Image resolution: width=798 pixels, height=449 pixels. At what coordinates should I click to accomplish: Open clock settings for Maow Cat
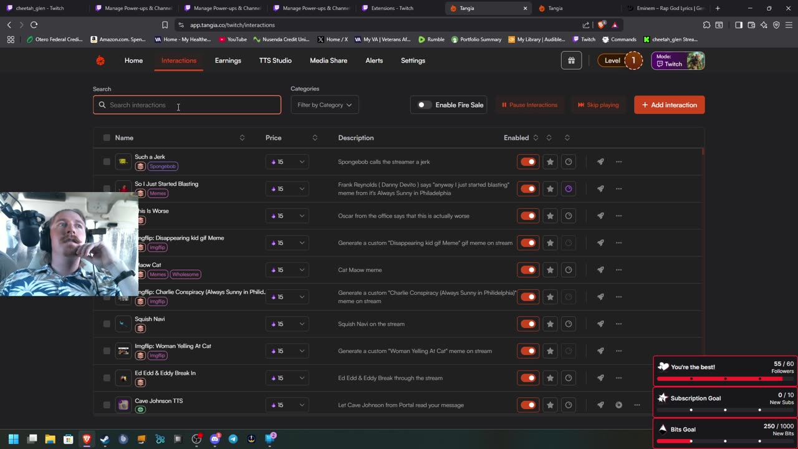(x=569, y=270)
